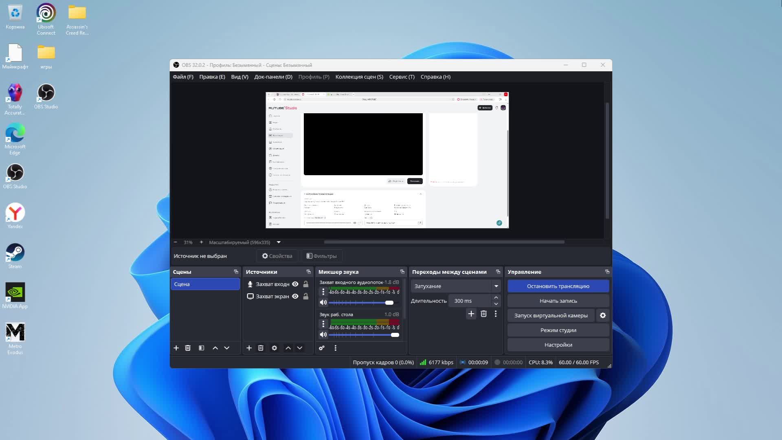Open advanced audio properties gears icon

pyautogui.click(x=322, y=348)
